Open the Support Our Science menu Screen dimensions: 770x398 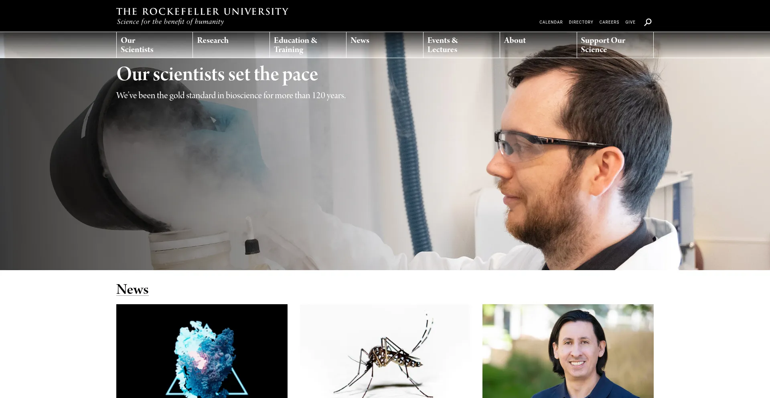(x=615, y=45)
